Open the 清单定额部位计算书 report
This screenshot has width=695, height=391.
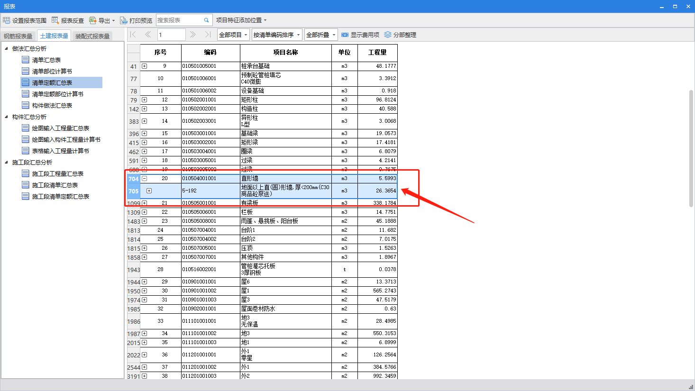(58, 94)
